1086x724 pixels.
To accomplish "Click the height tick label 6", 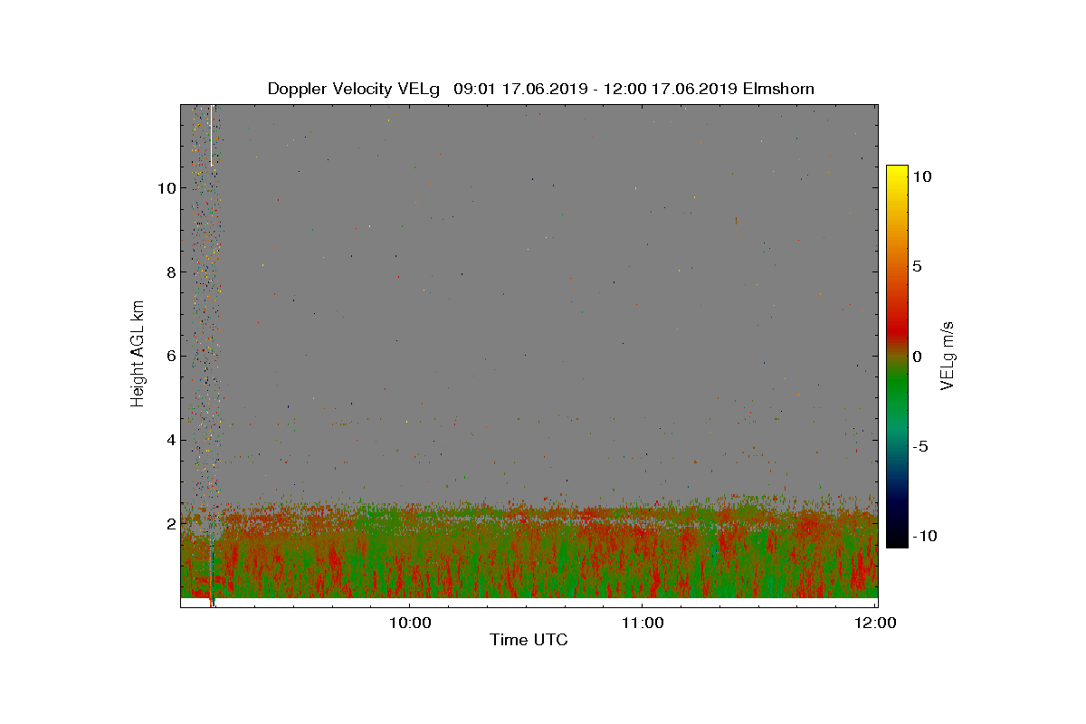I will (169, 357).
